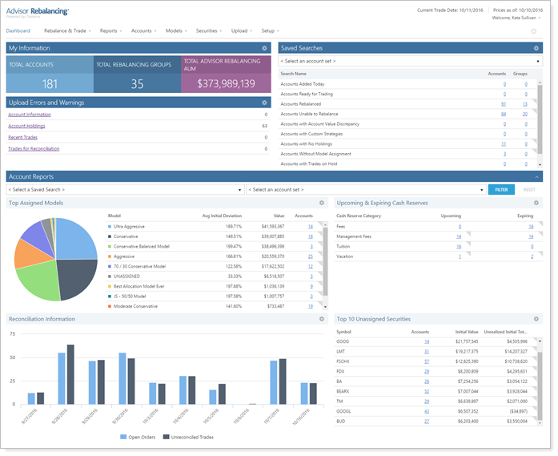The height and width of the screenshot is (456, 558).
Task: Open Saved Searches panel gear settings
Action: coord(536,48)
